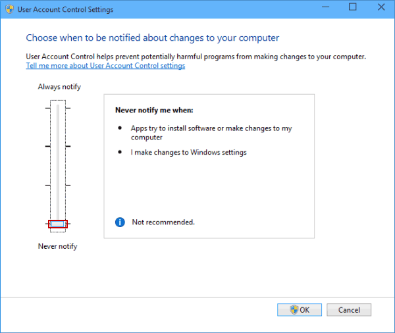Open the Tell me more about User Account Control settings link
The image size is (395, 333).
pos(105,66)
